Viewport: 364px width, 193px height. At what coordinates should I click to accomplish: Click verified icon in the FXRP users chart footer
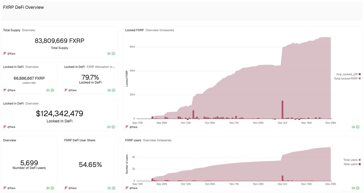point(358,188)
